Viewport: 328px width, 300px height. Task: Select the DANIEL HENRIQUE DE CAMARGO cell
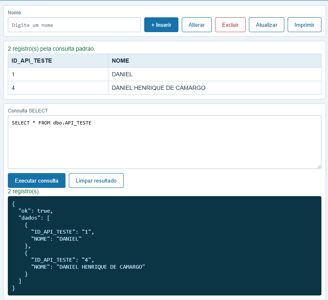tap(215, 88)
